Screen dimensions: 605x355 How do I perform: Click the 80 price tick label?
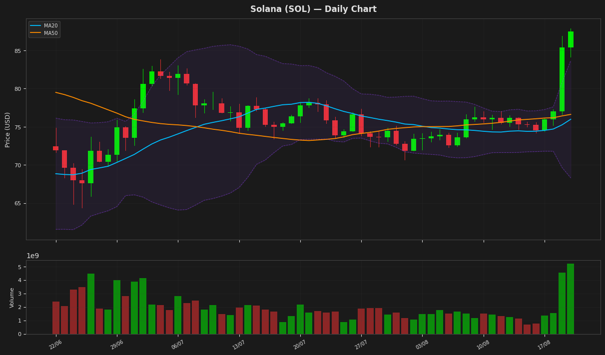point(17,89)
